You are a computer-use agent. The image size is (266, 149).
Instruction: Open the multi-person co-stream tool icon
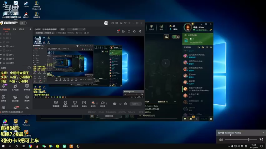(x=15, y=87)
